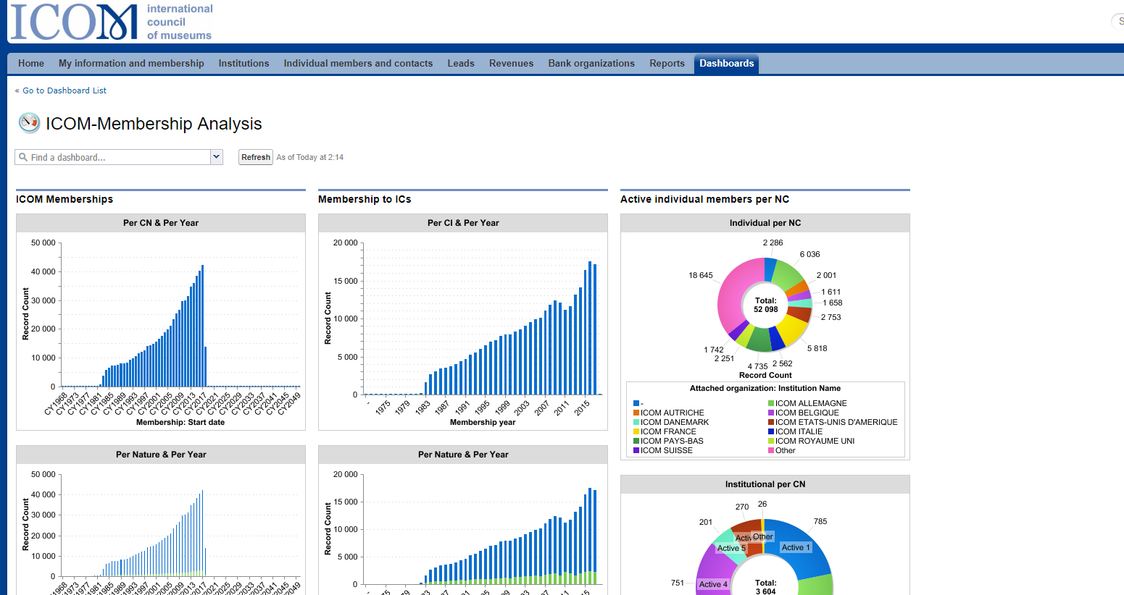Click ICOM ALLEMAGNE green legend swatch
The height and width of the screenshot is (595, 1124).
pos(771,403)
